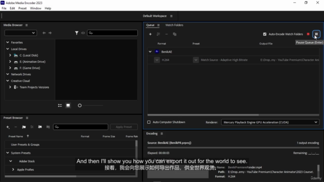Import presets into the Preset Browser
The image size is (324, 182).
pos(40,127)
